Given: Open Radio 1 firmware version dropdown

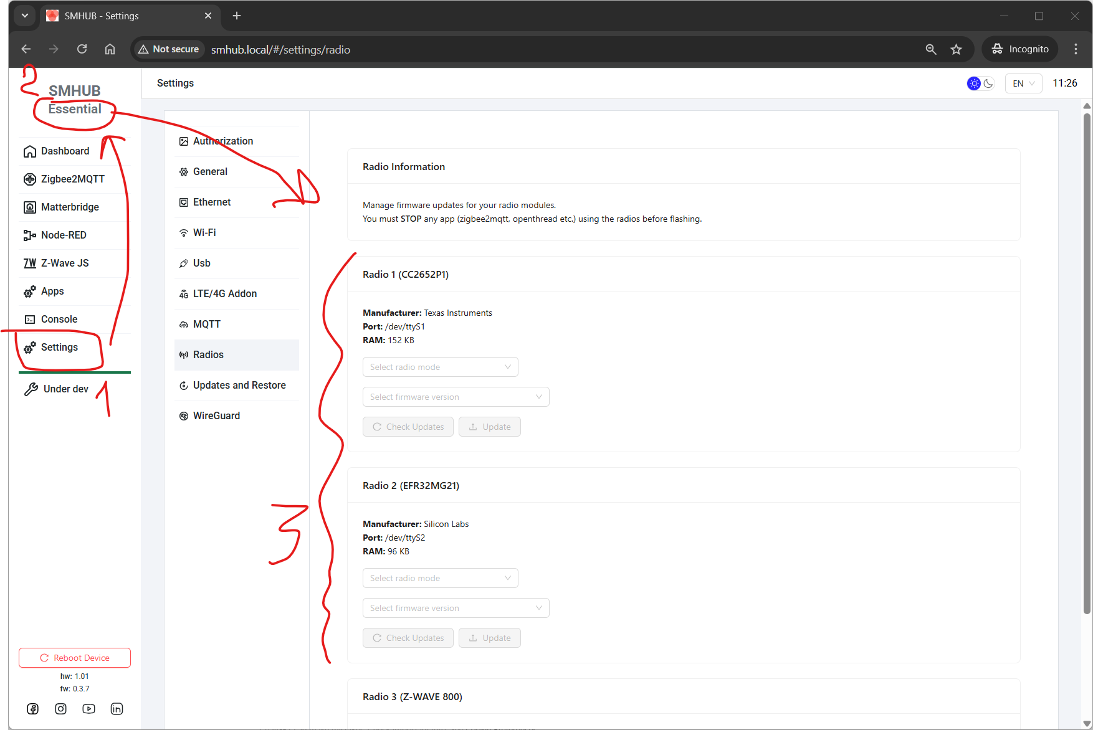Looking at the screenshot, I should tap(456, 397).
